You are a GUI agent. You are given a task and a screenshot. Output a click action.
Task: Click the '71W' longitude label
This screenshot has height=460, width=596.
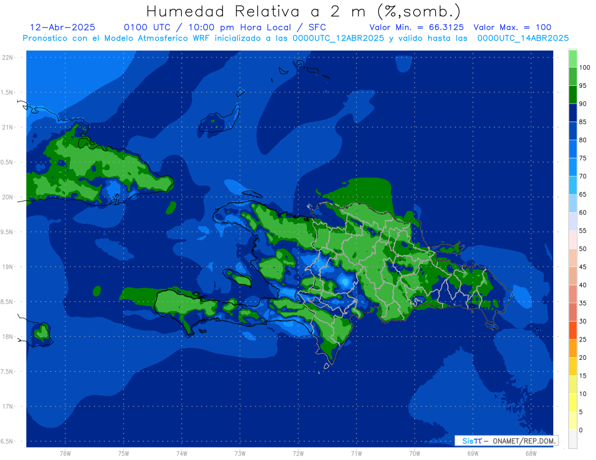pos(356,453)
